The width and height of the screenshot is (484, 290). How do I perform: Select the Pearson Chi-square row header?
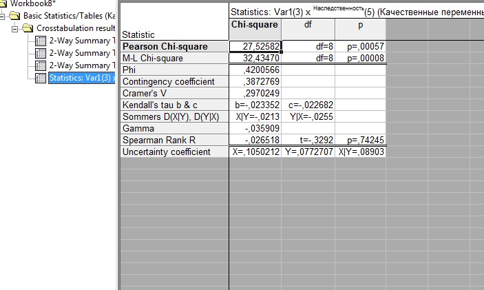(175, 46)
